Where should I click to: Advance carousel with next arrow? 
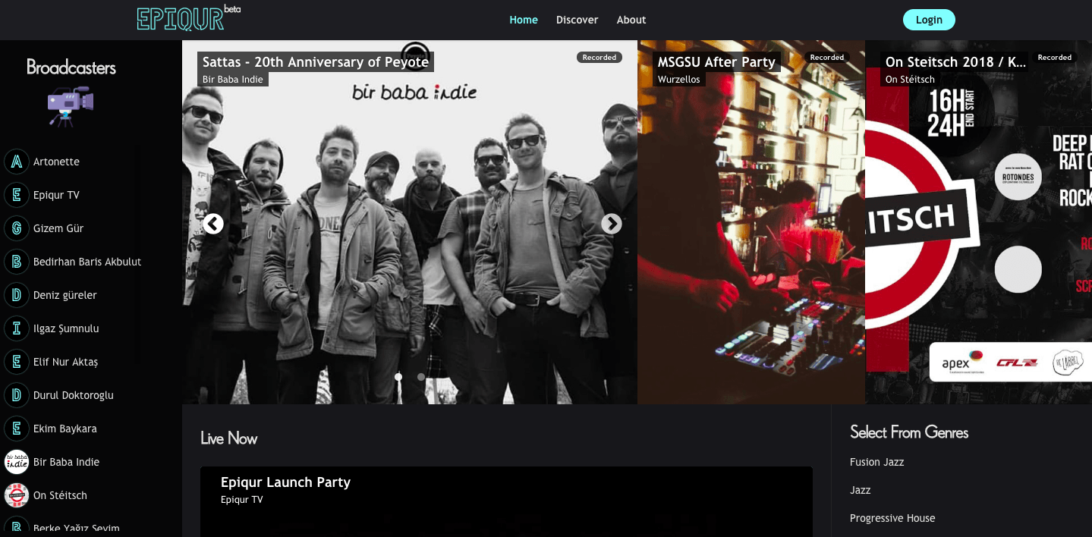coord(611,224)
